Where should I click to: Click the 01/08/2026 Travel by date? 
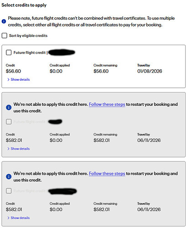click(150, 71)
